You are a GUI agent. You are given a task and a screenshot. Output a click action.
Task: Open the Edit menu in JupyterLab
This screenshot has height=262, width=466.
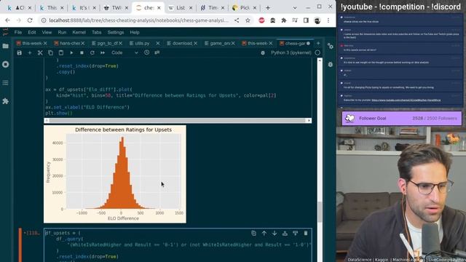[32, 32]
